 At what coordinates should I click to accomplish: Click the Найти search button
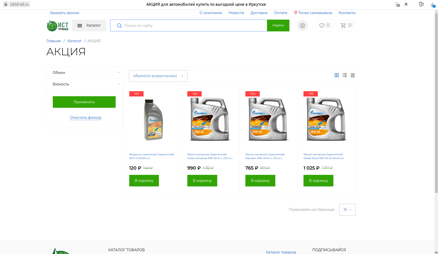pos(278,25)
